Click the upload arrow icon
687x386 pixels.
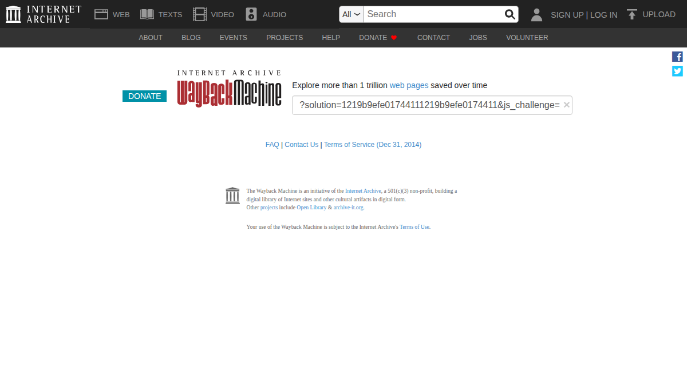coord(632,14)
